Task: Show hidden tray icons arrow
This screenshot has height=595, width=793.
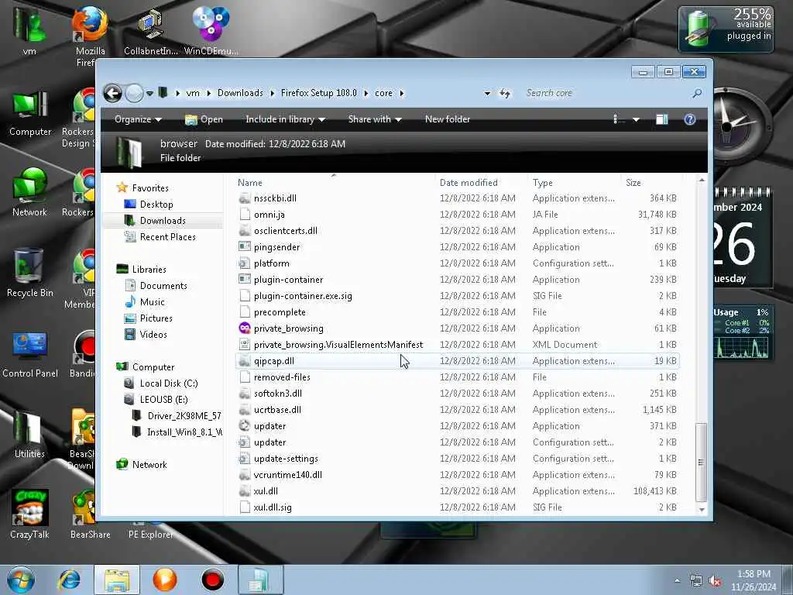Action: coord(678,581)
